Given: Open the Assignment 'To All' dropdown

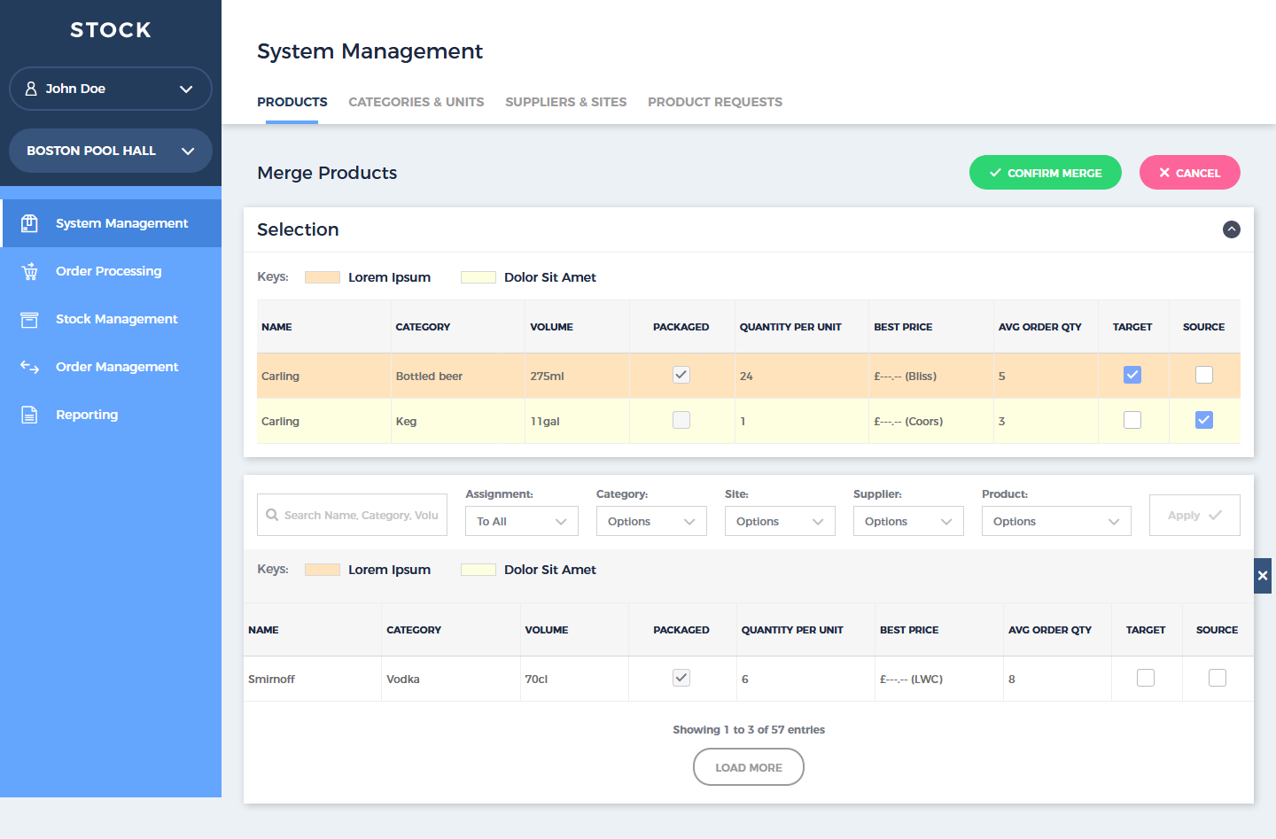Looking at the screenshot, I should pyautogui.click(x=521, y=521).
